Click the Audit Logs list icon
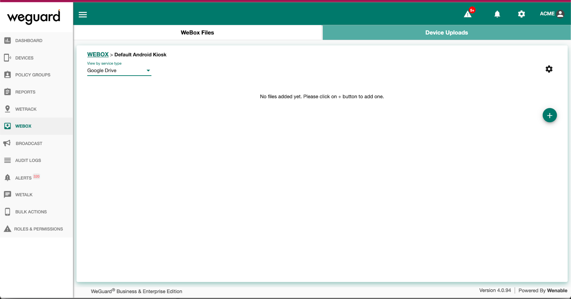The image size is (571, 299). point(7,160)
